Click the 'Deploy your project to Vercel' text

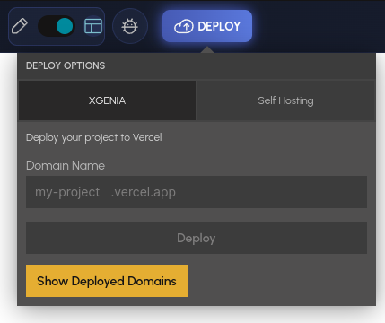(94, 137)
